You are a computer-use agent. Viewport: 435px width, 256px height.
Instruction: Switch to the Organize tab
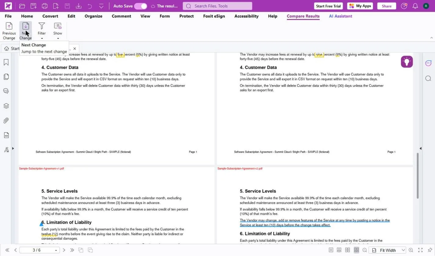coord(93,16)
